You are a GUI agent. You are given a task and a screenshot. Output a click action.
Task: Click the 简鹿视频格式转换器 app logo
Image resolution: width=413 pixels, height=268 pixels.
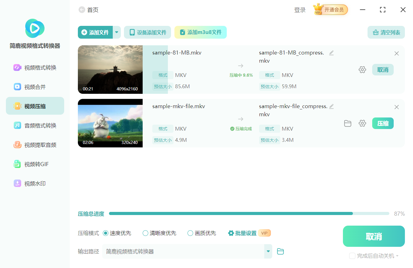click(x=35, y=28)
